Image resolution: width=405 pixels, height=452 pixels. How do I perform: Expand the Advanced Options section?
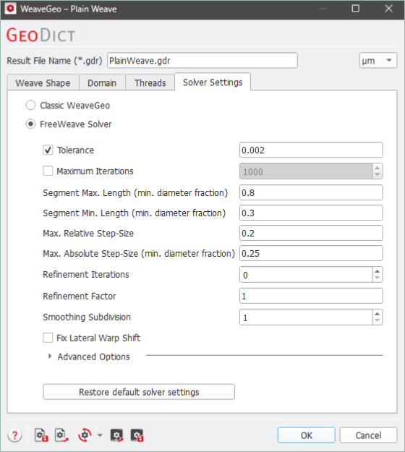[50, 357]
